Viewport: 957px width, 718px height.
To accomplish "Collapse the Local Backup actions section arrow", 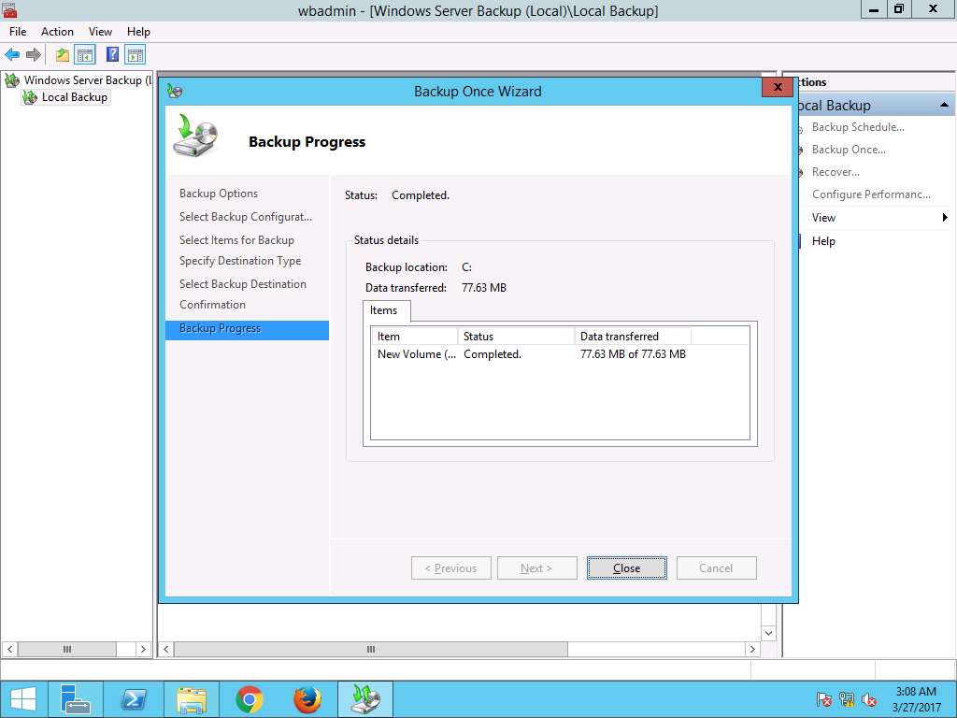I will click(944, 105).
